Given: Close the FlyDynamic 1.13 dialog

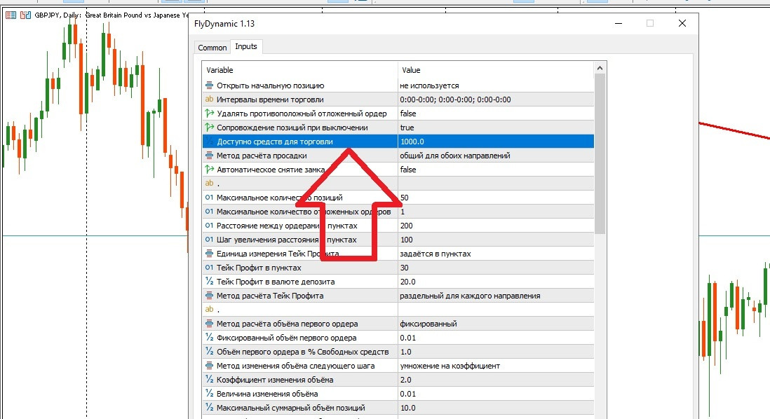Looking at the screenshot, I should pos(682,23).
